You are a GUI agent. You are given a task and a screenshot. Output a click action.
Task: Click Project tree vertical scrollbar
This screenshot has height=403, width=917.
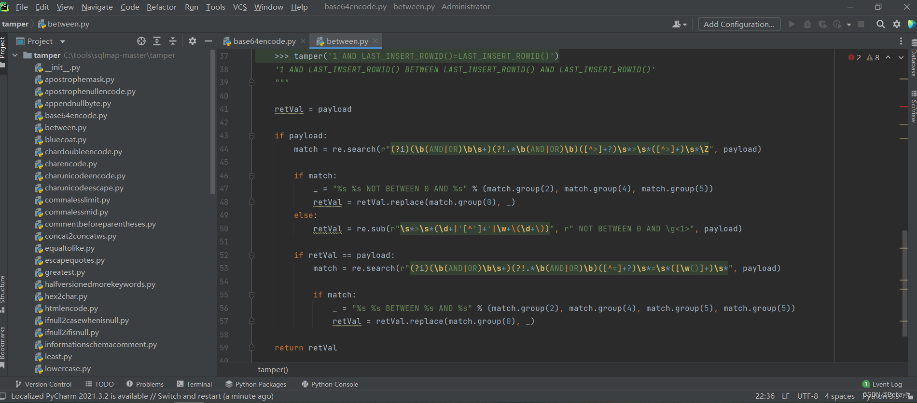(x=213, y=121)
